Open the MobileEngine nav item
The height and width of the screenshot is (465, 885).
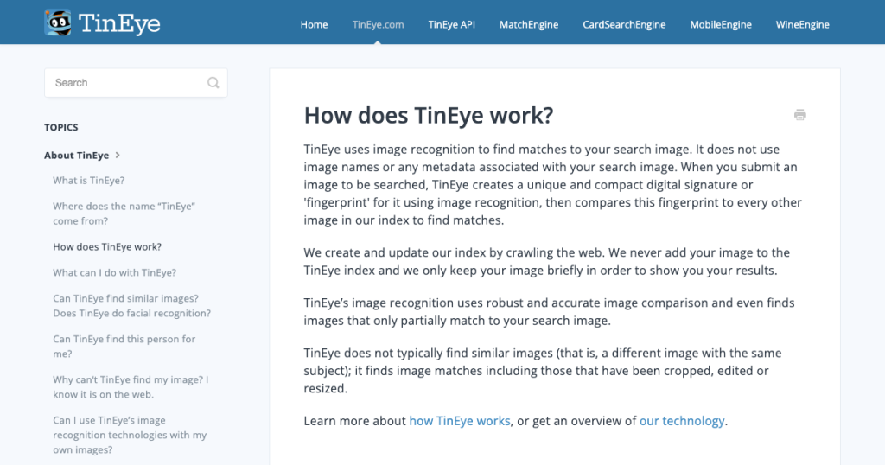[721, 25]
